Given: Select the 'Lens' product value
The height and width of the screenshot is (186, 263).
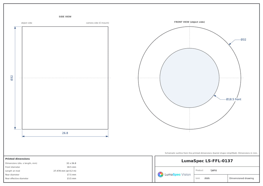Looking at the screenshot, I should tap(214, 170).
